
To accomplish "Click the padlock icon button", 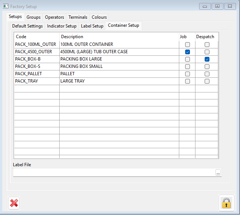I will click(x=226, y=203).
